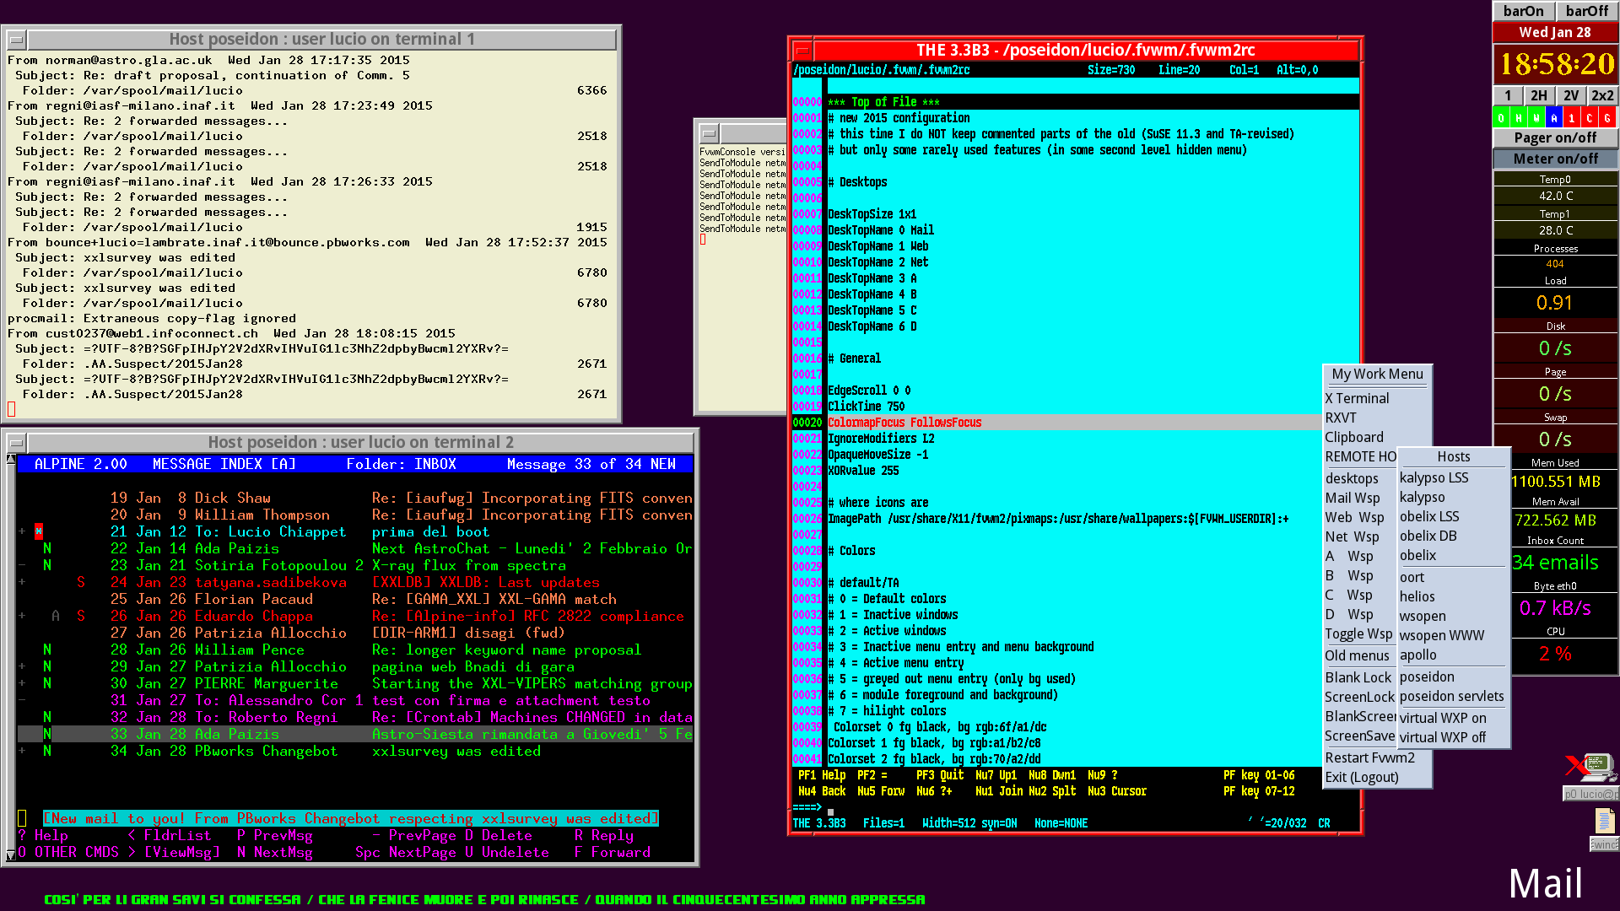Connect to apollo host

tap(1453, 655)
